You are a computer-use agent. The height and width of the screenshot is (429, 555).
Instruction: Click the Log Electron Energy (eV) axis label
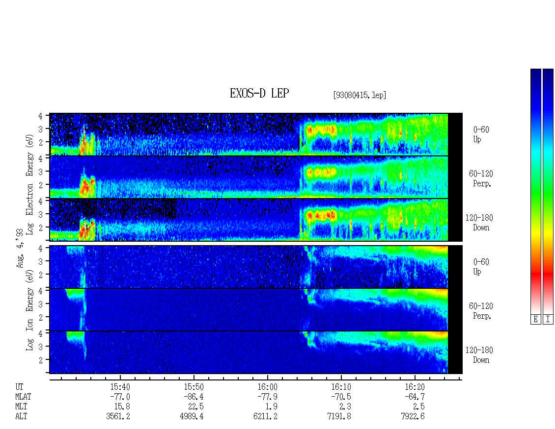[29, 184]
